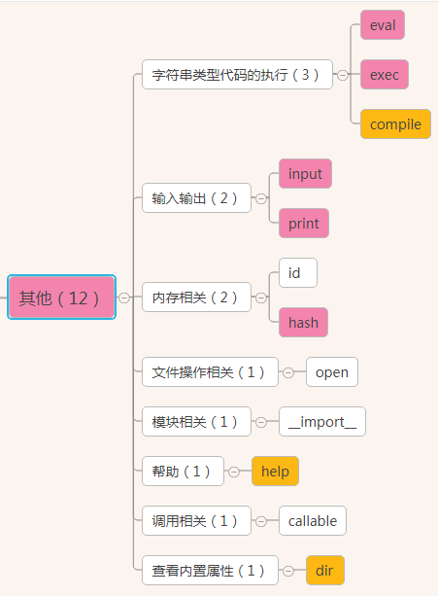The height and width of the screenshot is (596, 438).
Task: Select the print node
Action: 304,223
